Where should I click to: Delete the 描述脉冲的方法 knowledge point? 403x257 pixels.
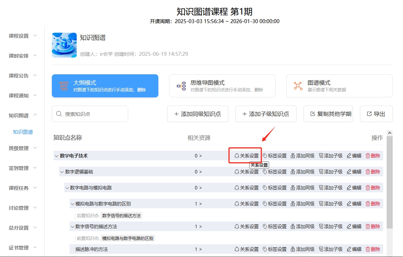pyautogui.click(x=373, y=249)
